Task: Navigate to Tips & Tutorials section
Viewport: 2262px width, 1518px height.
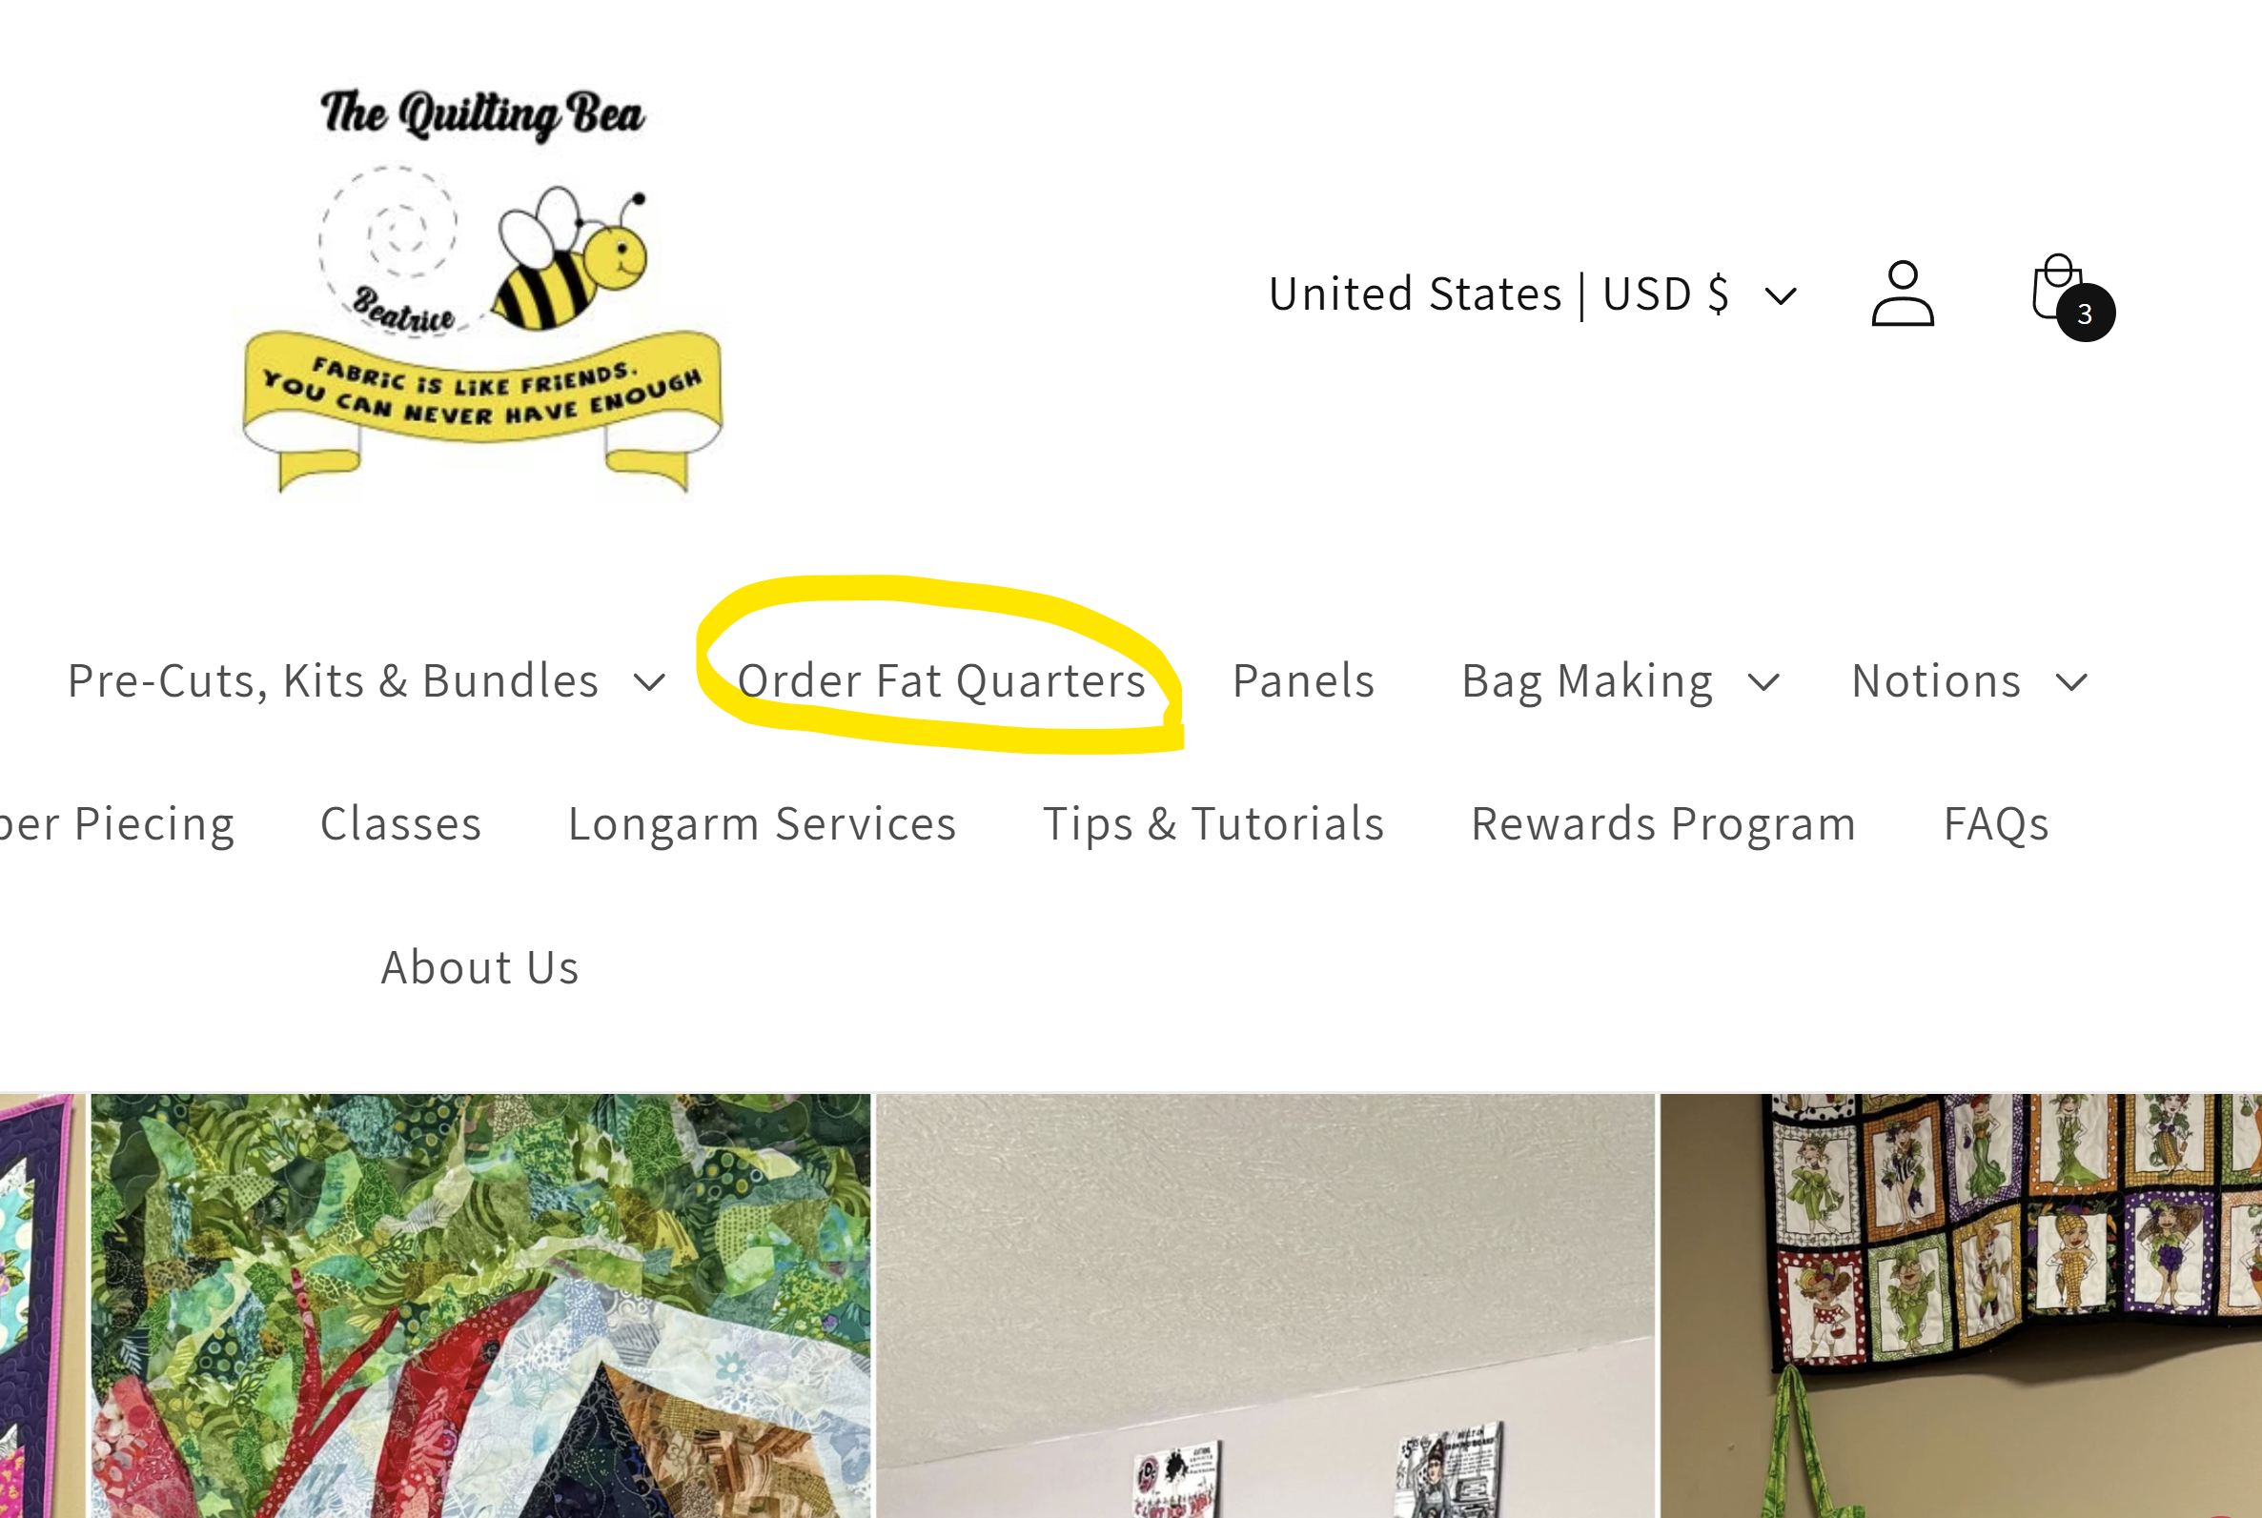Action: (x=1213, y=821)
